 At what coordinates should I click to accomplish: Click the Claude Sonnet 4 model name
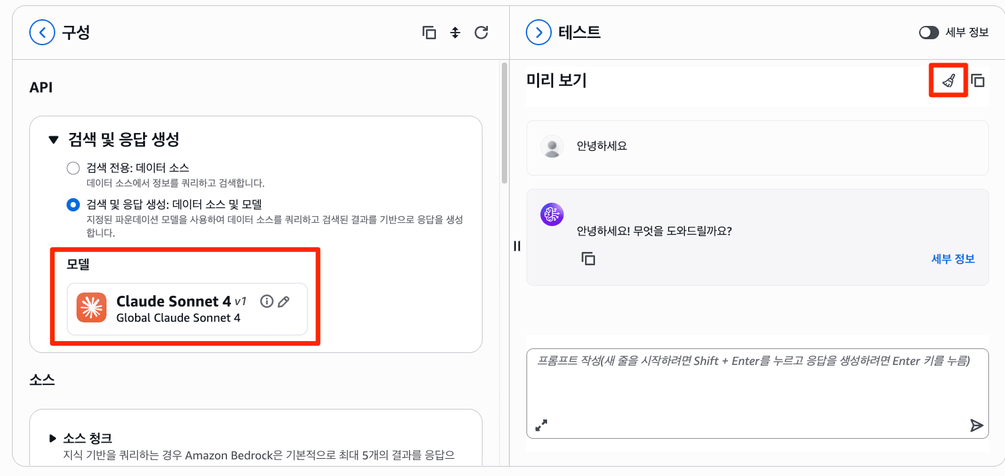pyautogui.click(x=174, y=301)
